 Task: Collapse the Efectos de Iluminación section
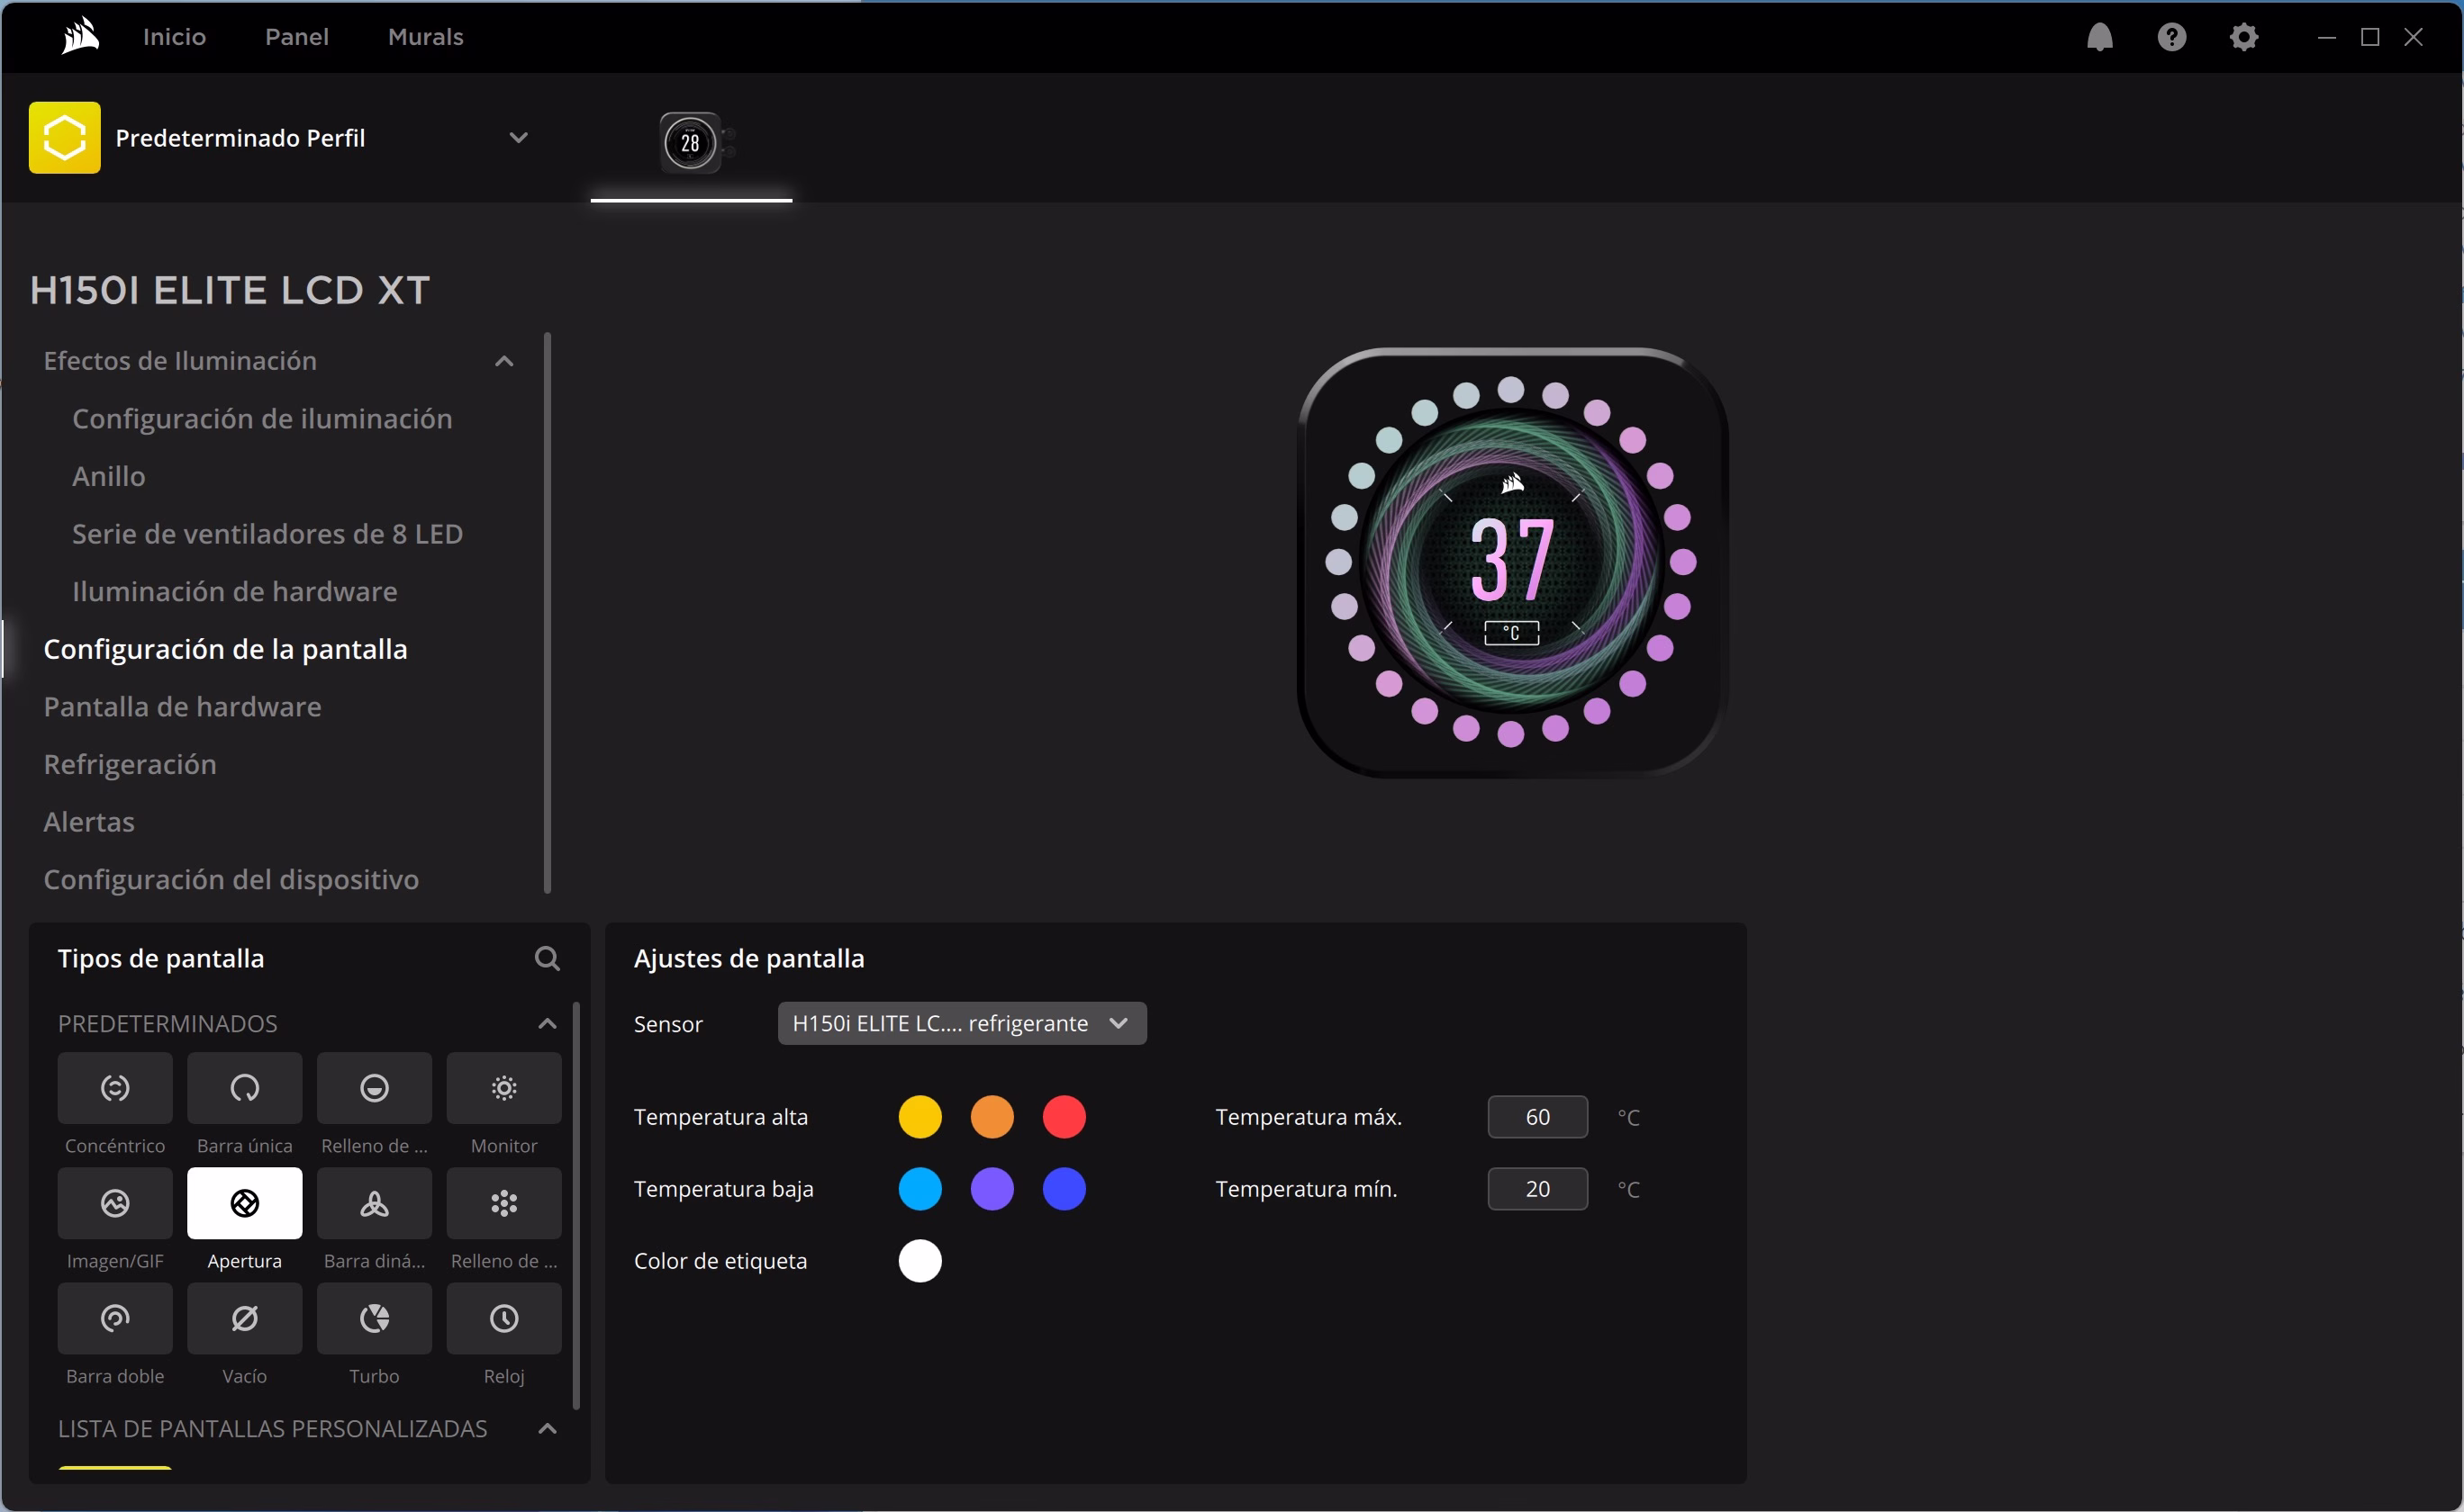click(x=504, y=361)
